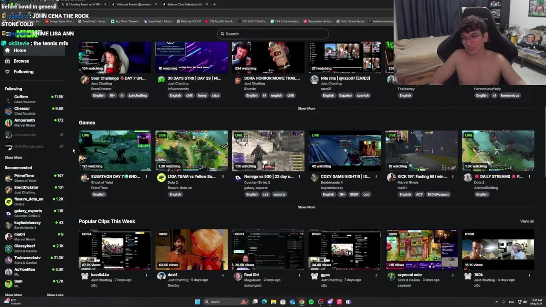Focus the Kick search field

click(273, 34)
